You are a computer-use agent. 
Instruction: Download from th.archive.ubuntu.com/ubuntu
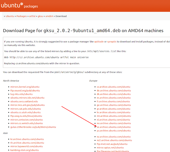coord(27,143)
